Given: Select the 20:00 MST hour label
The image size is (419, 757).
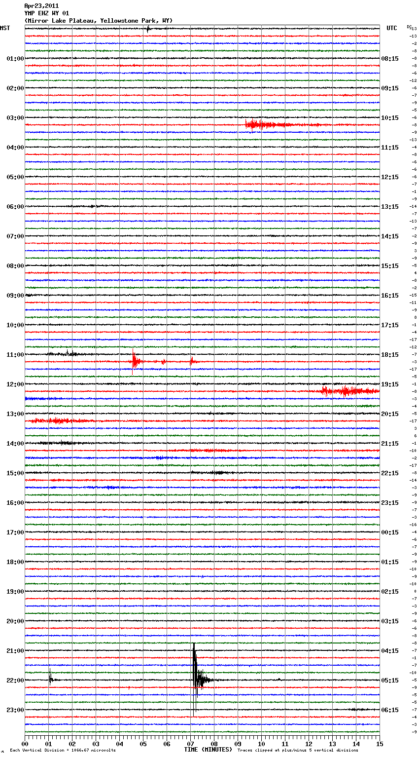Looking at the screenshot, I should coord(15,621).
